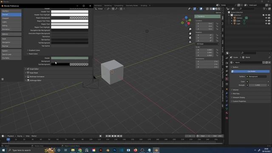Open the Keymap preferences section
This screenshot has width=272, height=153.
(11, 46)
